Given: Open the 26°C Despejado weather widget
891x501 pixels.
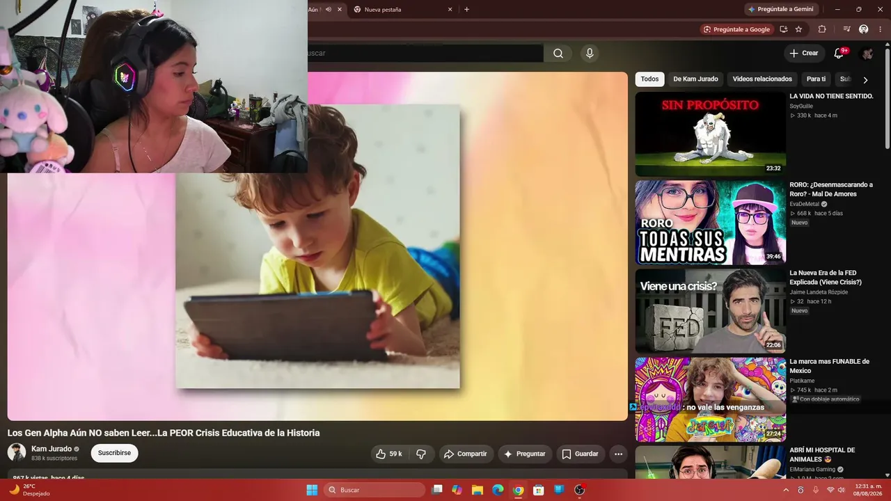Looking at the screenshot, I should [x=29, y=490].
